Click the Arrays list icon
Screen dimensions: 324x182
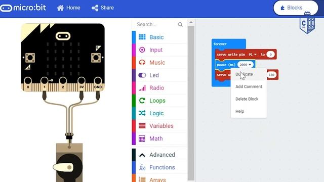(x=142, y=179)
